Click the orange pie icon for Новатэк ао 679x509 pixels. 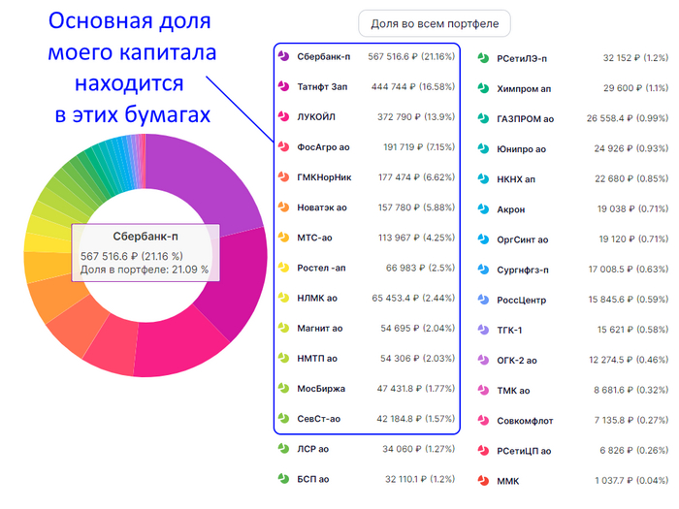(283, 207)
